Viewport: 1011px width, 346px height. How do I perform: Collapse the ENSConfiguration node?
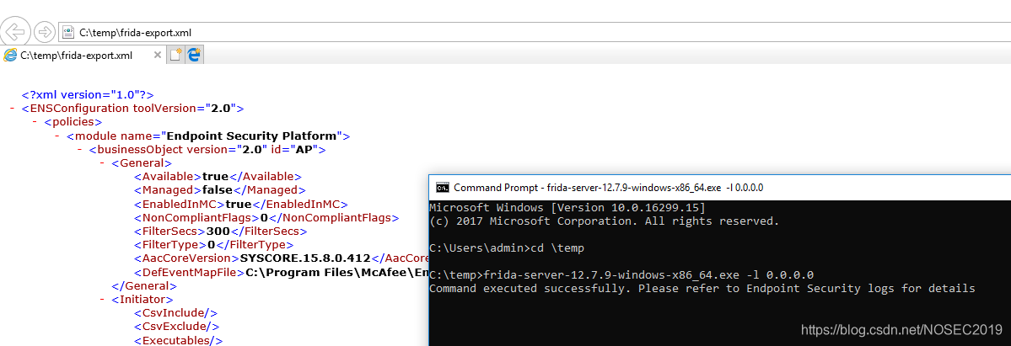pyautogui.click(x=13, y=109)
